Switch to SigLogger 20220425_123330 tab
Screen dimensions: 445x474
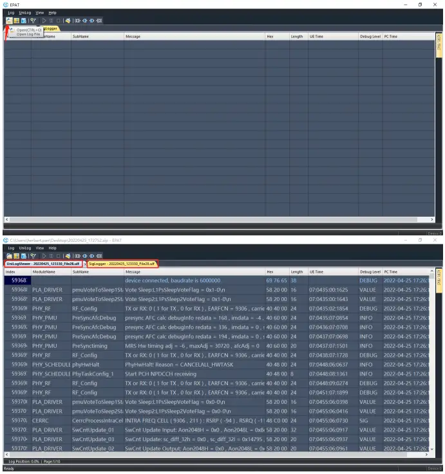(122, 264)
